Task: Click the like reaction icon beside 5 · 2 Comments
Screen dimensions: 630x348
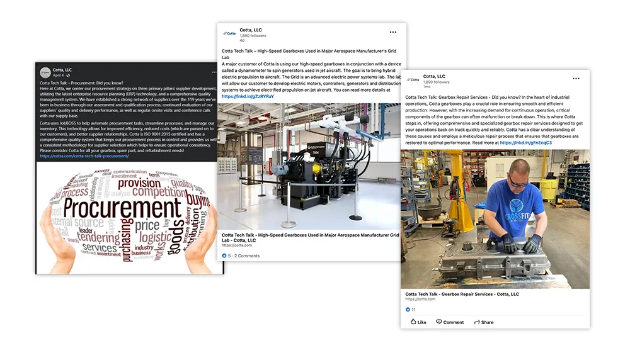Action: tap(224, 255)
